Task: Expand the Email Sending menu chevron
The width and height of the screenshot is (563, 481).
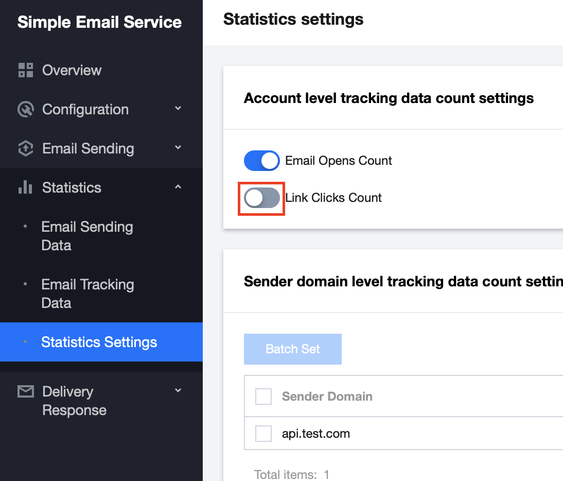Action: pyautogui.click(x=178, y=147)
